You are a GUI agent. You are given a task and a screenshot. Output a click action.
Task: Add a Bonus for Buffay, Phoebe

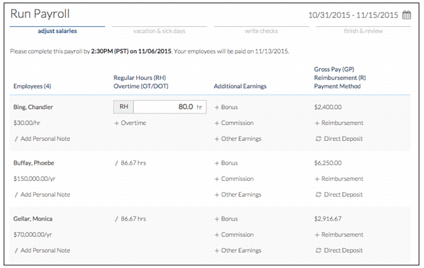226,163
